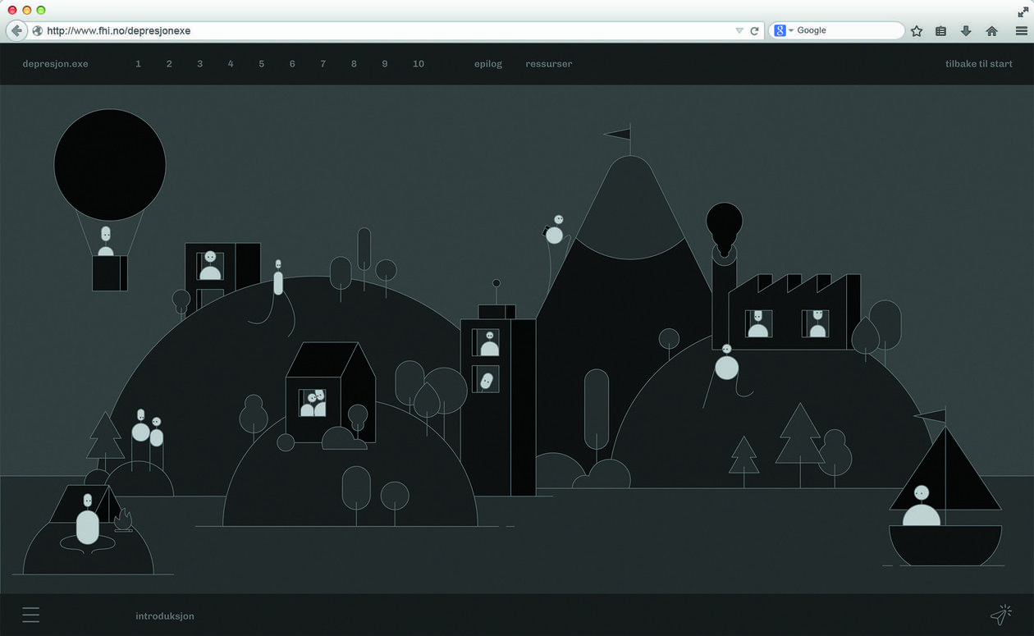1034x636 pixels.
Task: Jump to chapter 5
Action: pos(261,64)
